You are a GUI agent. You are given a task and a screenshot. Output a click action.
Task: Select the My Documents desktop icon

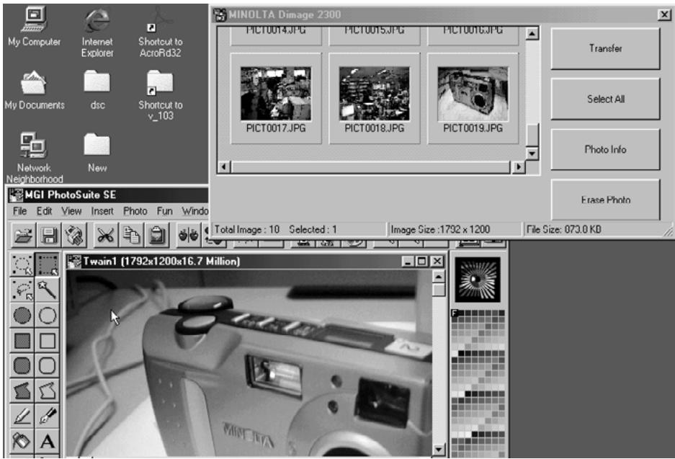pyautogui.click(x=35, y=90)
